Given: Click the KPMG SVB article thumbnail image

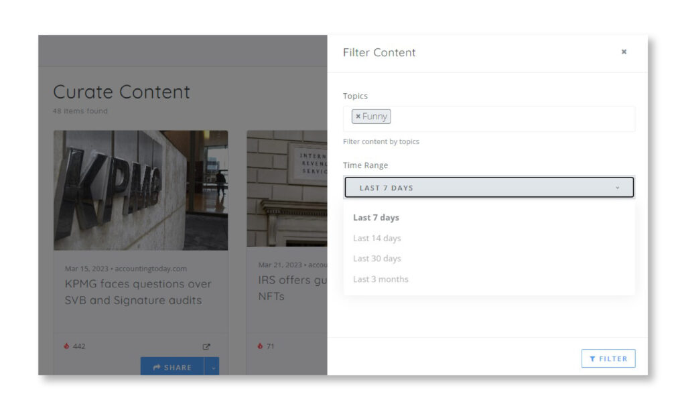Looking at the screenshot, I should 139,190.
